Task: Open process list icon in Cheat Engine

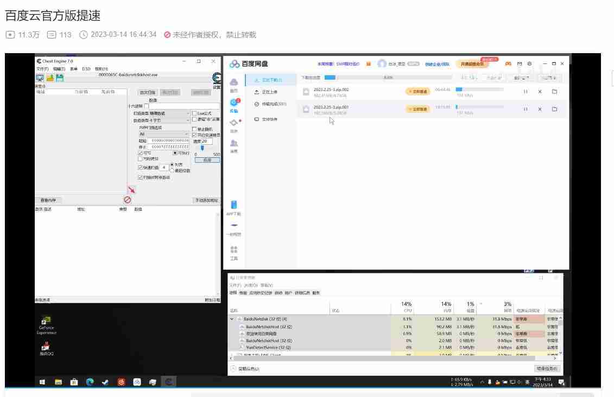Action: click(x=40, y=78)
